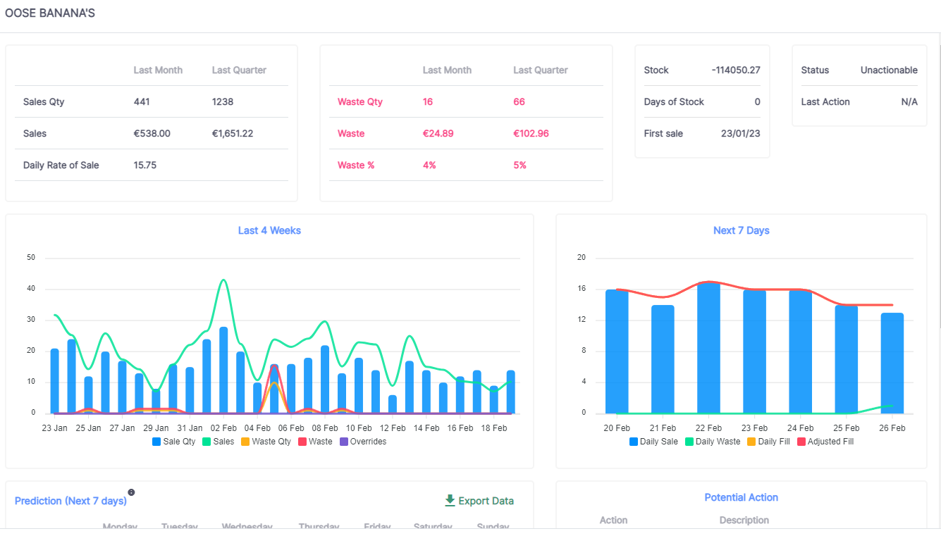Click the orange Daily Fill legend swatch
The height and width of the screenshot is (536, 941).
(x=751, y=442)
